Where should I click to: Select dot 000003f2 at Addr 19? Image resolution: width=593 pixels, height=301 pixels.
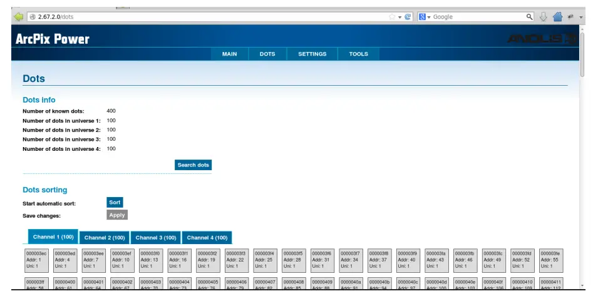(x=208, y=260)
